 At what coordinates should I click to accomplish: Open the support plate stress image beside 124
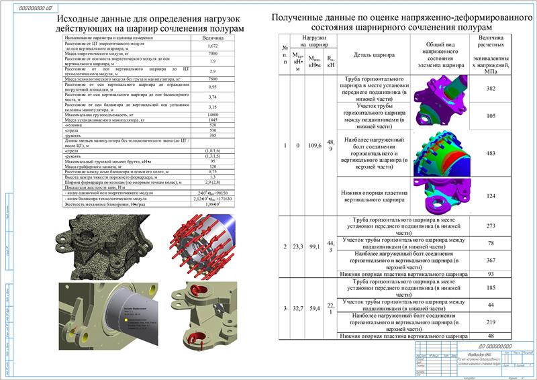[441, 196]
